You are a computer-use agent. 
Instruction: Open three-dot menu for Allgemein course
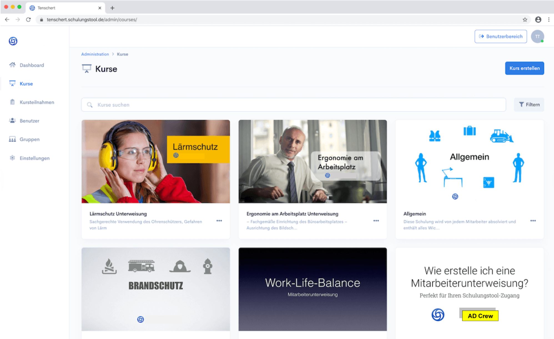(x=533, y=221)
